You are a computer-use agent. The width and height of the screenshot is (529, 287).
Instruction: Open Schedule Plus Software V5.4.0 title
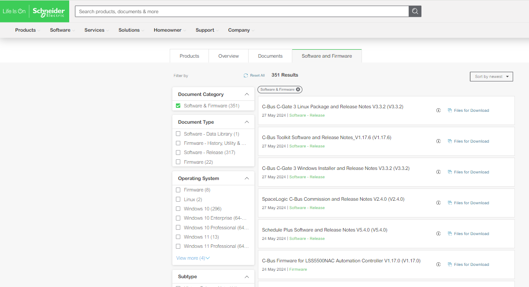(325, 230)
